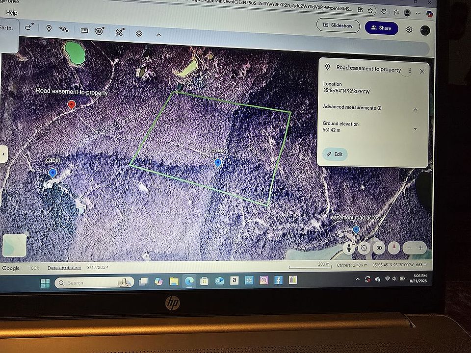This screenshot has width=471, height=353.
Task: Activate the ruler Measure distance tool
Action: click(84, 30)
